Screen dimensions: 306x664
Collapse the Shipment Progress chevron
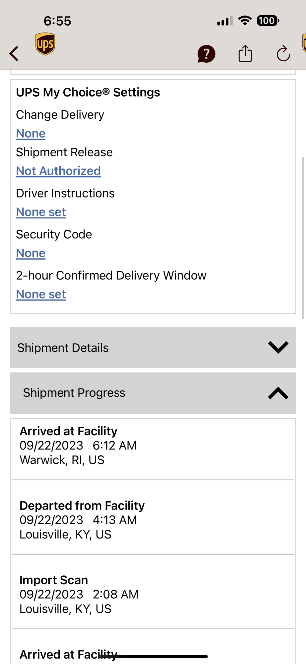[278, 393]
